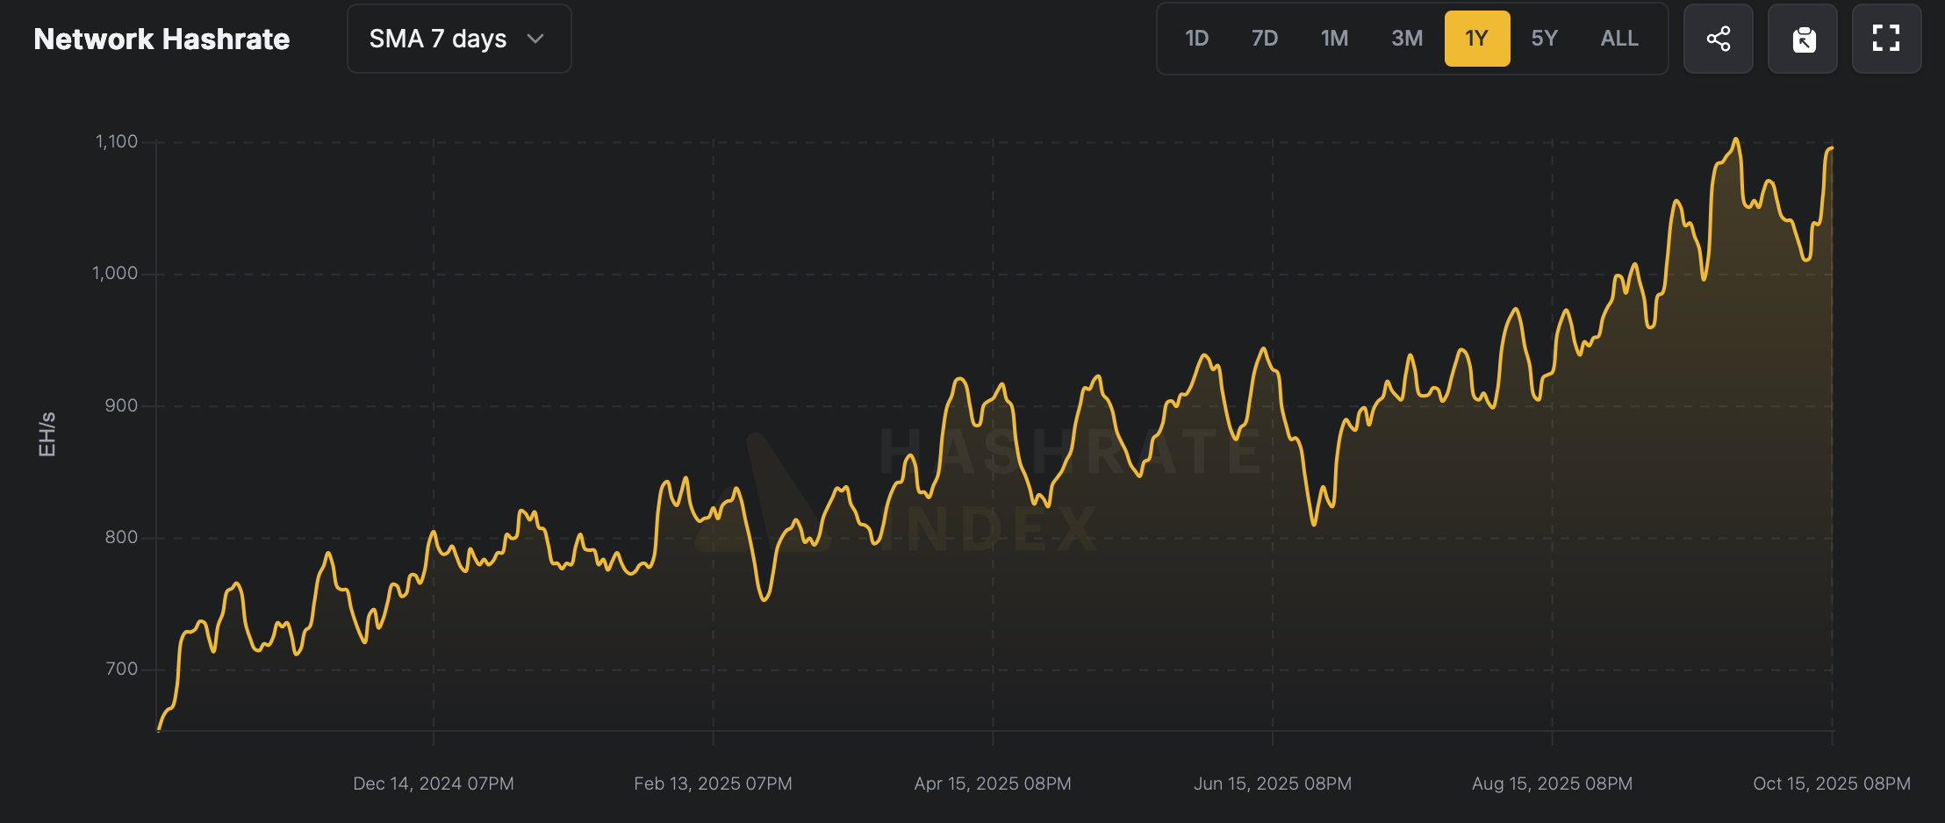Select the 5Y time range
The image size is (1945, 823).
(1545, 38)
